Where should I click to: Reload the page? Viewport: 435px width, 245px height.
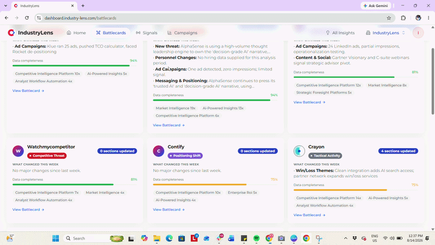[27, 18]
